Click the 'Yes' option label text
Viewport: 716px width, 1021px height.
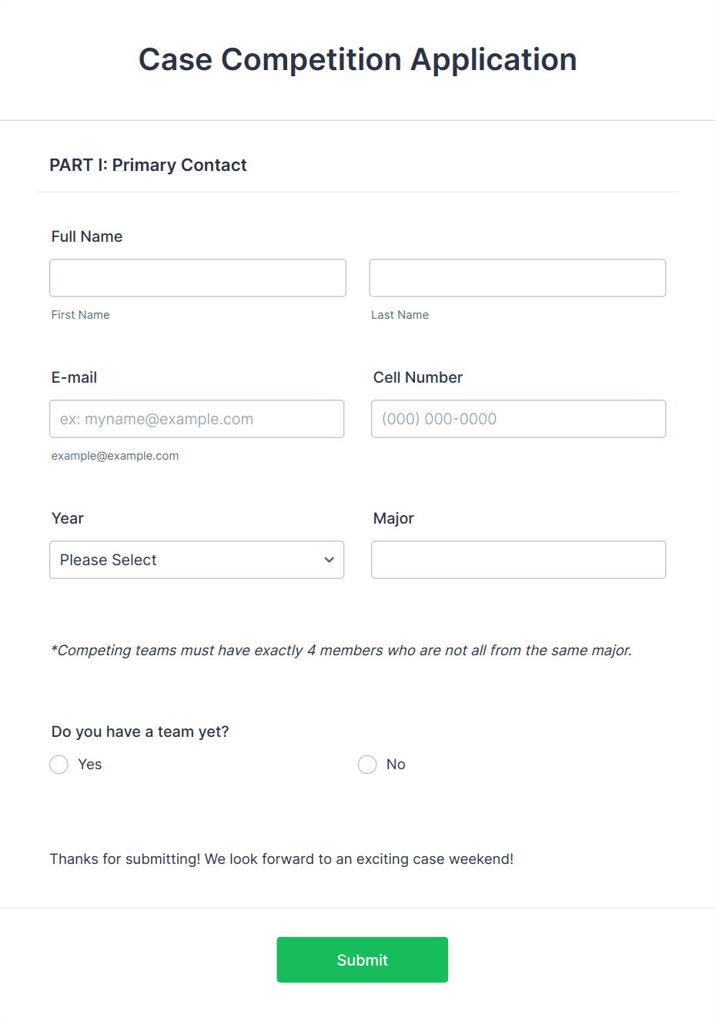(90, 765)
